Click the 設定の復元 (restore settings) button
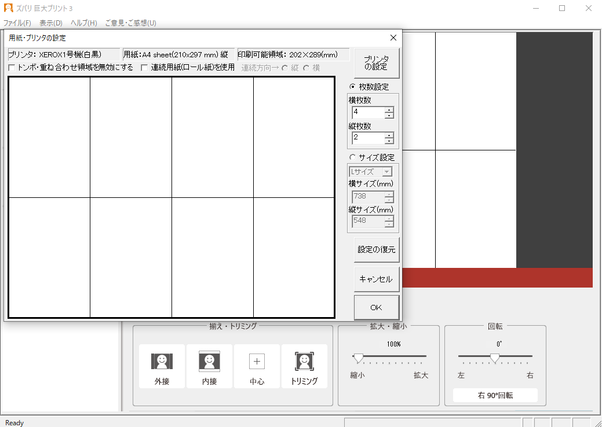This screenshot has height=427, width=602. [376, 249]
